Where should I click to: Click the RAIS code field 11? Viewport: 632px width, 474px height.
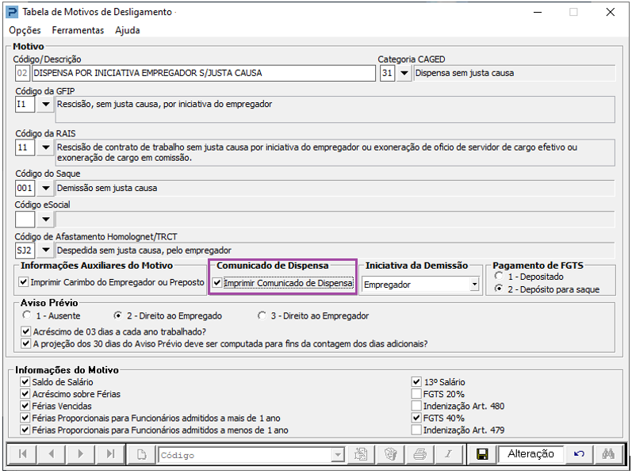(x=25, y=147)
